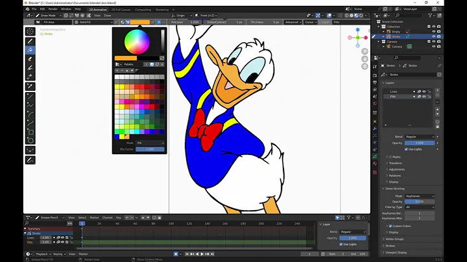This screenshot has width=467, height=262.
Task: Select the Annotate tool
Action: [30, 160]
